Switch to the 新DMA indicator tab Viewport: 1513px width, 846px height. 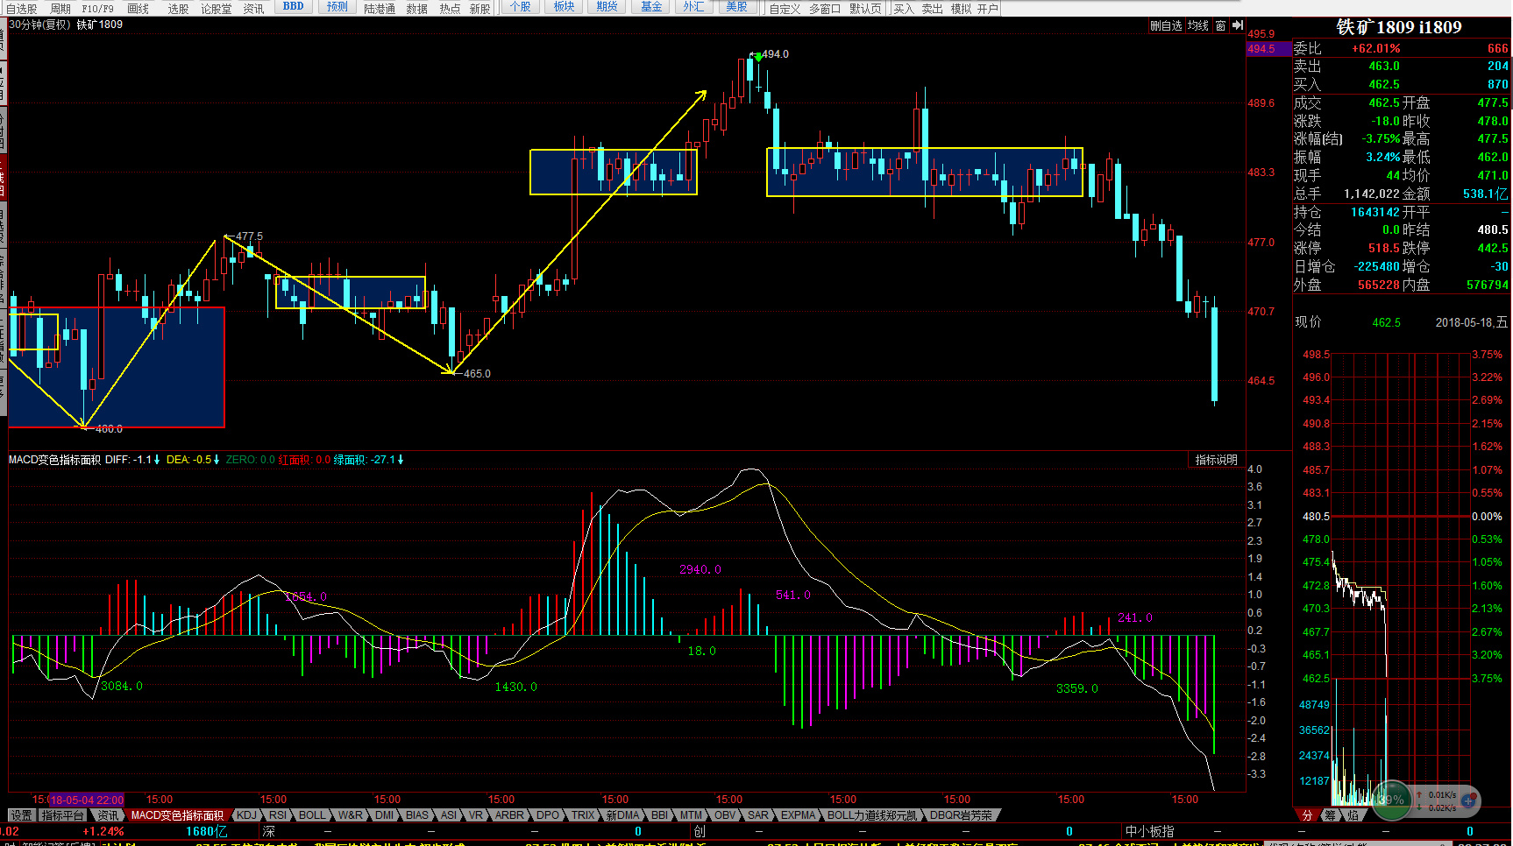[623, 815]
